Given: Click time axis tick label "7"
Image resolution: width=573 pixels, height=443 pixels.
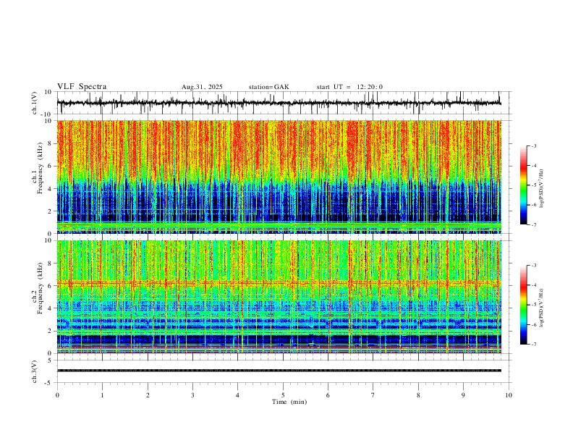Looking at the screenshot, I should coord(373,395).
